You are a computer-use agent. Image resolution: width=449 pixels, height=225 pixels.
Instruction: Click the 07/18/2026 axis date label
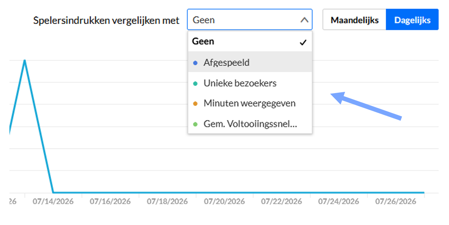(167, 202)
